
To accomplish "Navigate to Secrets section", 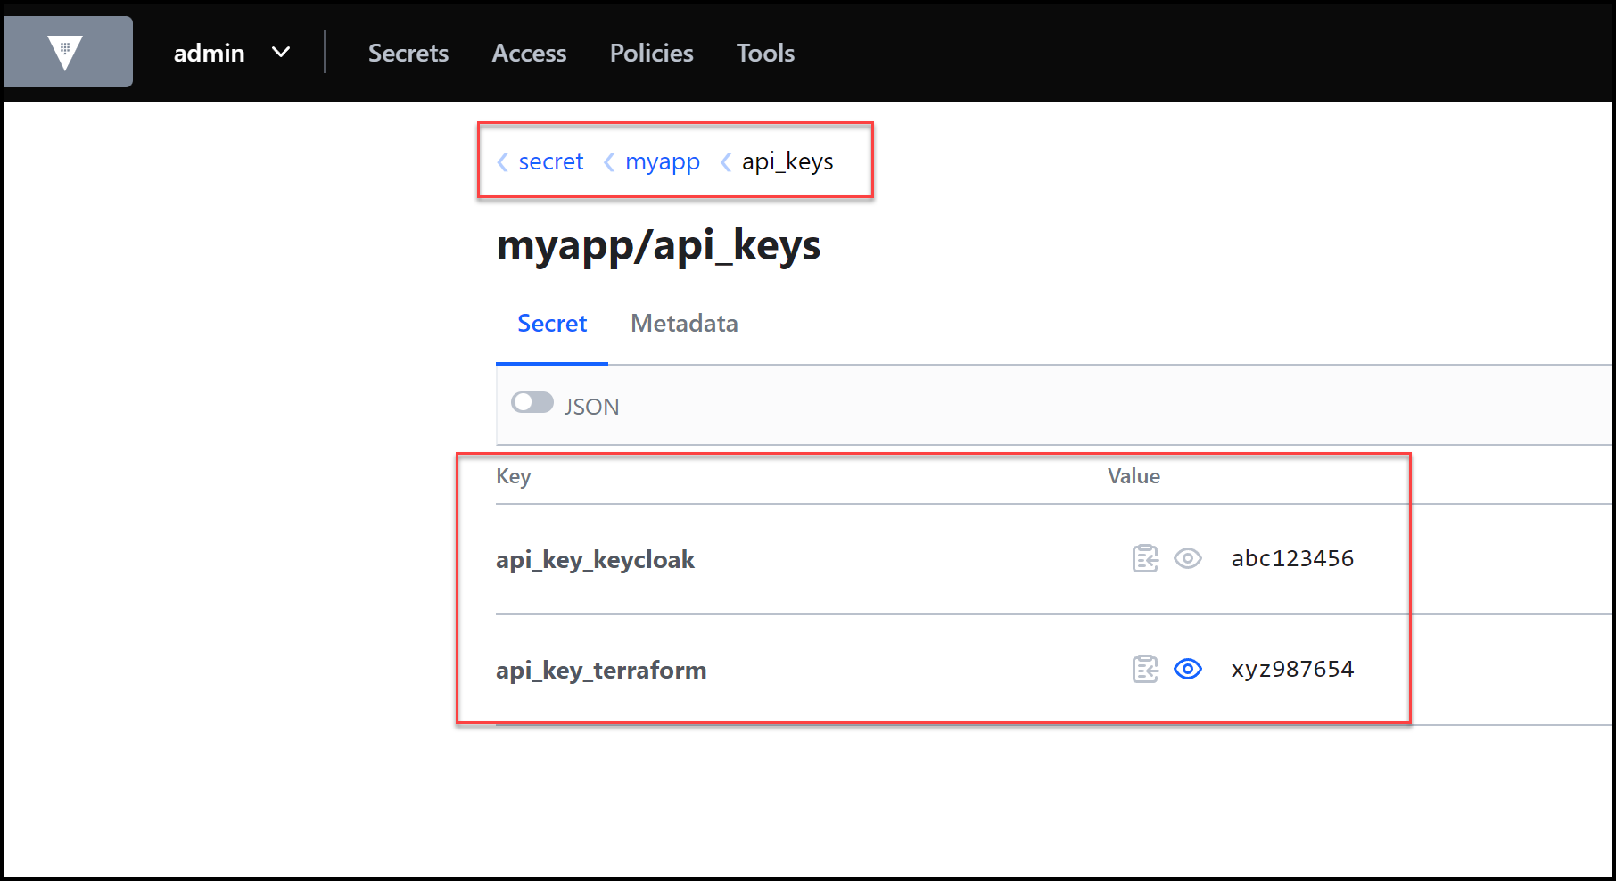I will point(408,53).
